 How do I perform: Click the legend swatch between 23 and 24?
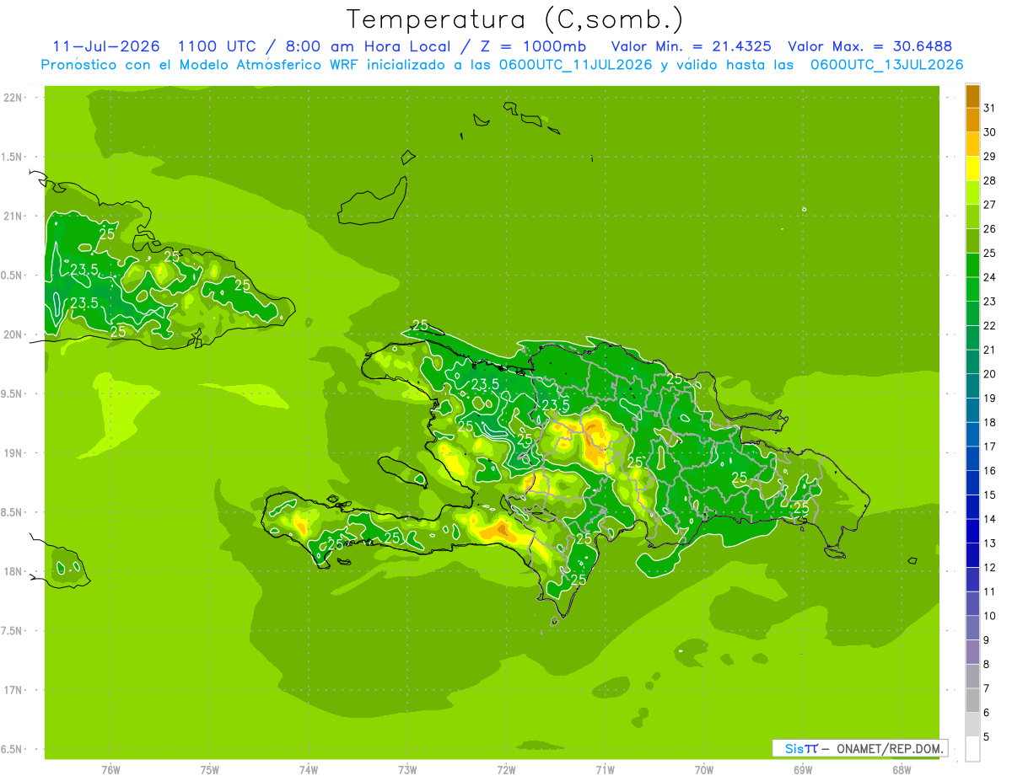tap(972, 289)
